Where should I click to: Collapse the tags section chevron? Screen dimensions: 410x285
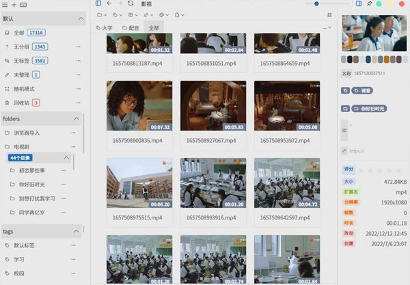[x=77, y=231]
